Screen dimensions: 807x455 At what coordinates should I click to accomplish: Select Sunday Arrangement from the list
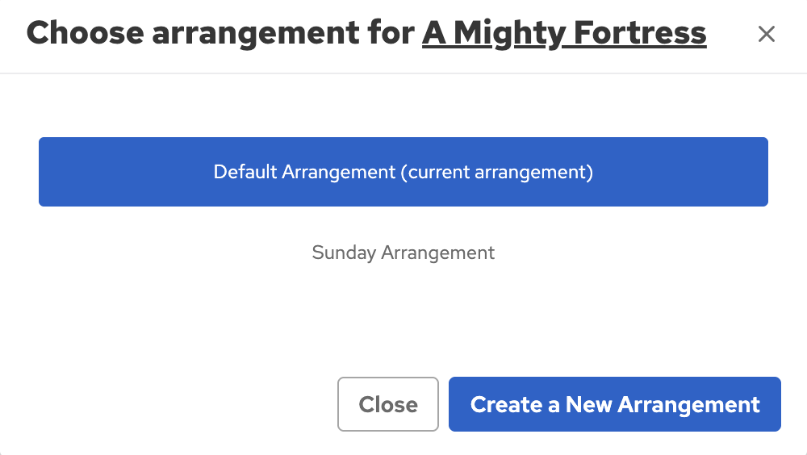(403, 253)
